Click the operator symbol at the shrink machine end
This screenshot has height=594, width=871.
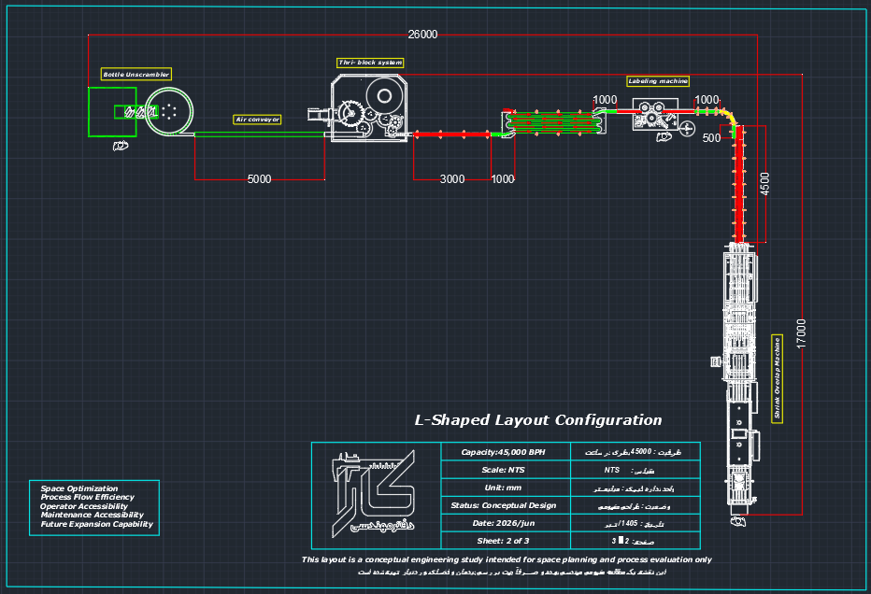click(x=738, y=521)
